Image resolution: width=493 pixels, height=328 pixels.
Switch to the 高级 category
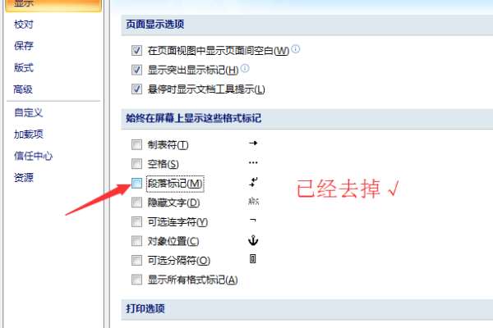point(23,89)
